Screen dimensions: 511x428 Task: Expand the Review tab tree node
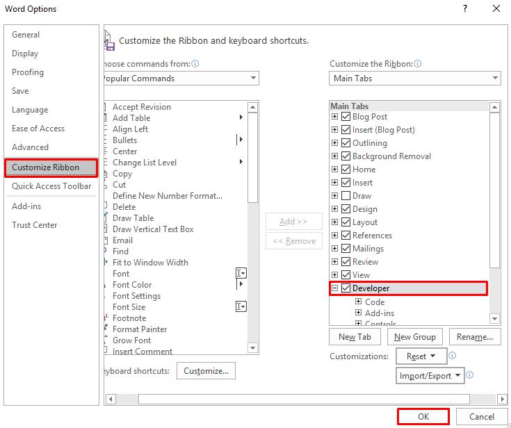(x=334, y=261)
